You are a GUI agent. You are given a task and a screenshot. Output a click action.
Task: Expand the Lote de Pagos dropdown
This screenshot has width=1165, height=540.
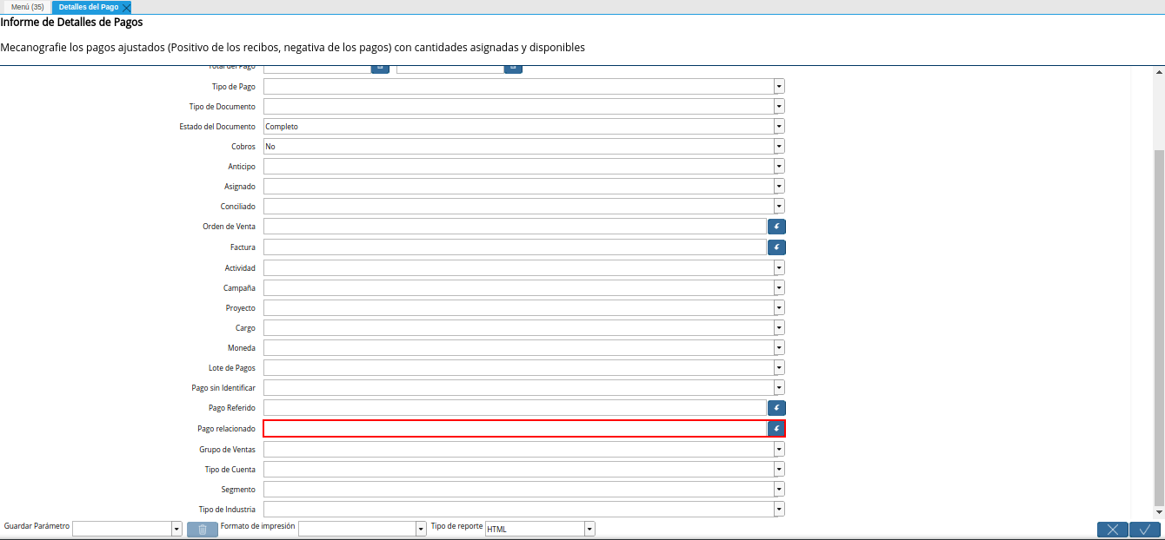779,368
